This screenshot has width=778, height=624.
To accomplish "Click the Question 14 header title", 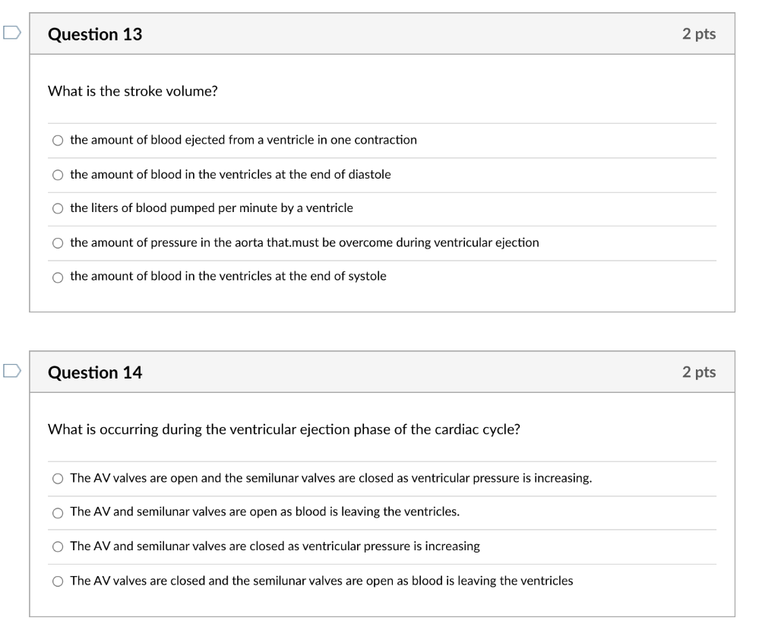I will [x=95, y=372].
